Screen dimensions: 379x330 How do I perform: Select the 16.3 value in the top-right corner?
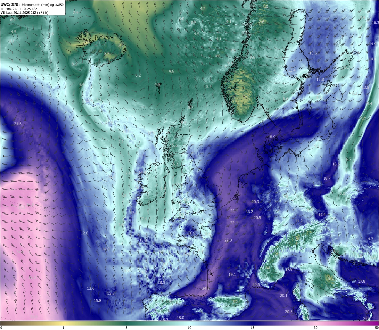[375, 22]
